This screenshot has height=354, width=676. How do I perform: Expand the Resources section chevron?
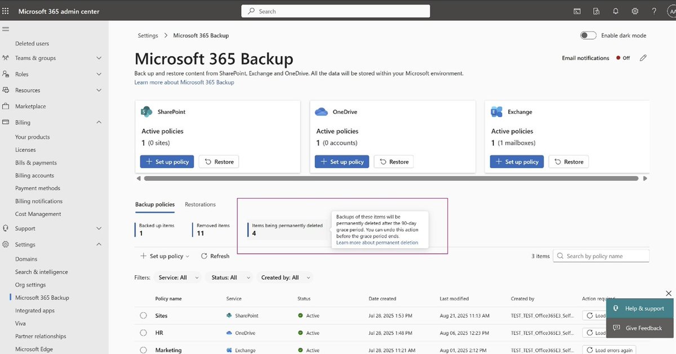[99, 90]
